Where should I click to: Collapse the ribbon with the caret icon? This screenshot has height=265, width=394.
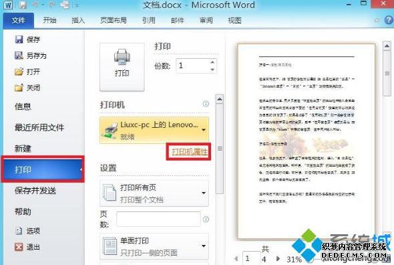377,20
